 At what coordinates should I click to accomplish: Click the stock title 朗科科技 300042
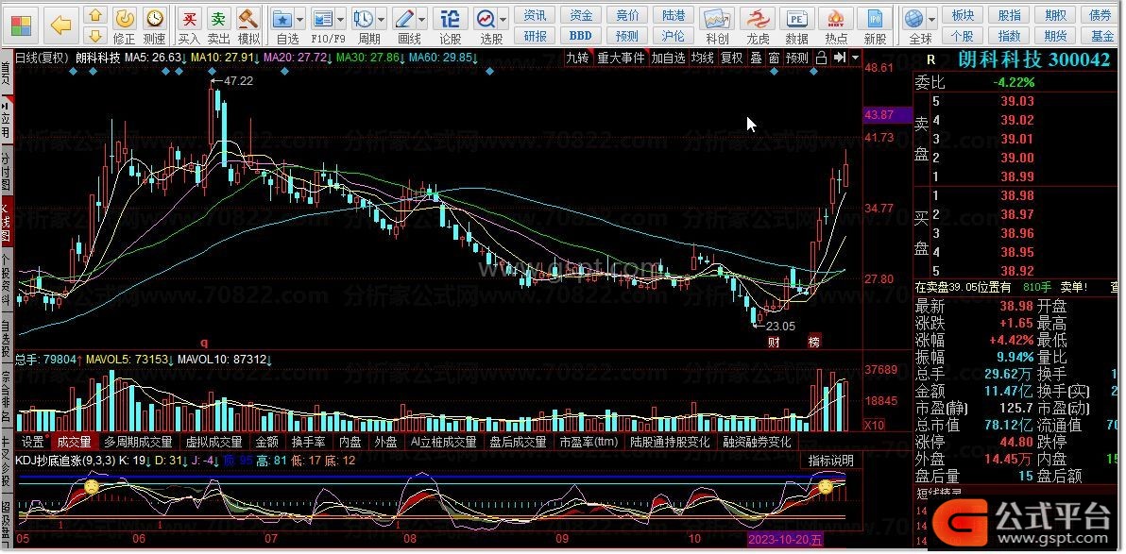coord(1033,59)
